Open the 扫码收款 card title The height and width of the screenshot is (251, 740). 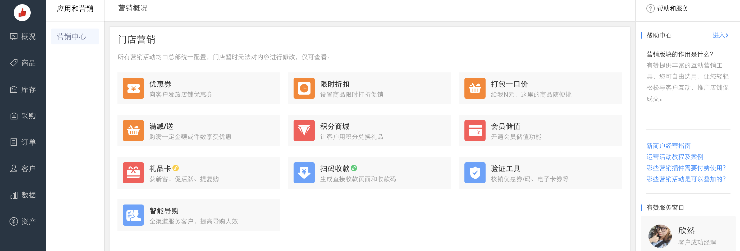pos(335,168)
